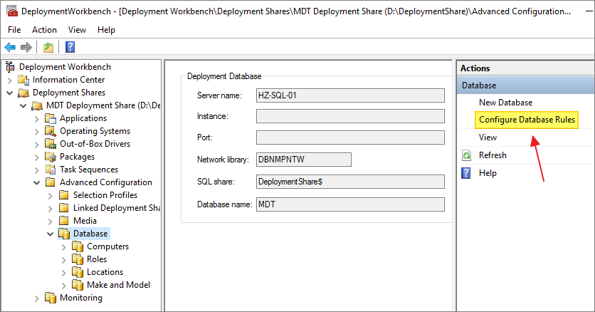Collapse the Advanced Configuration tree node

[x=37, y=182]
